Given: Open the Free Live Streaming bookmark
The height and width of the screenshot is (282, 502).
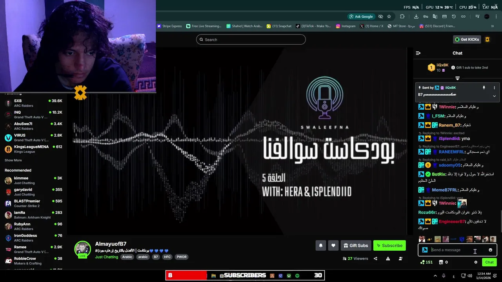Looking at the screenshot, I should point(204,26).
